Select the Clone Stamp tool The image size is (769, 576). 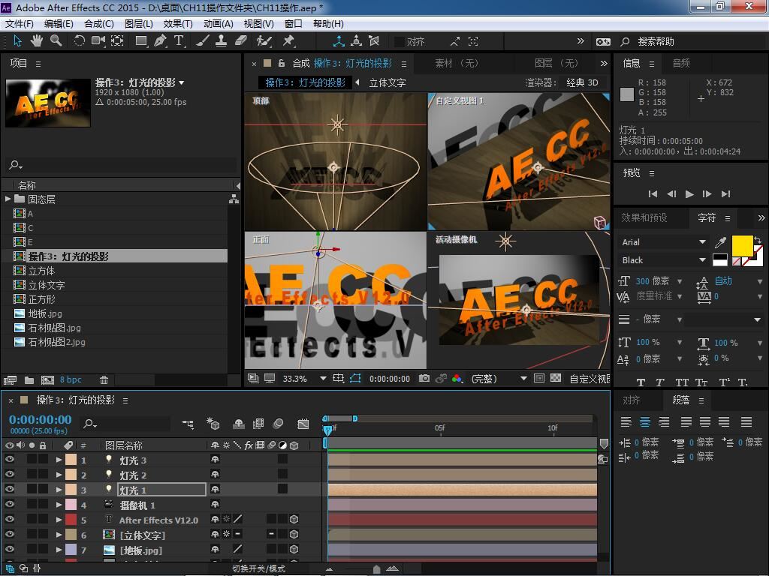[x=221, y=41]
